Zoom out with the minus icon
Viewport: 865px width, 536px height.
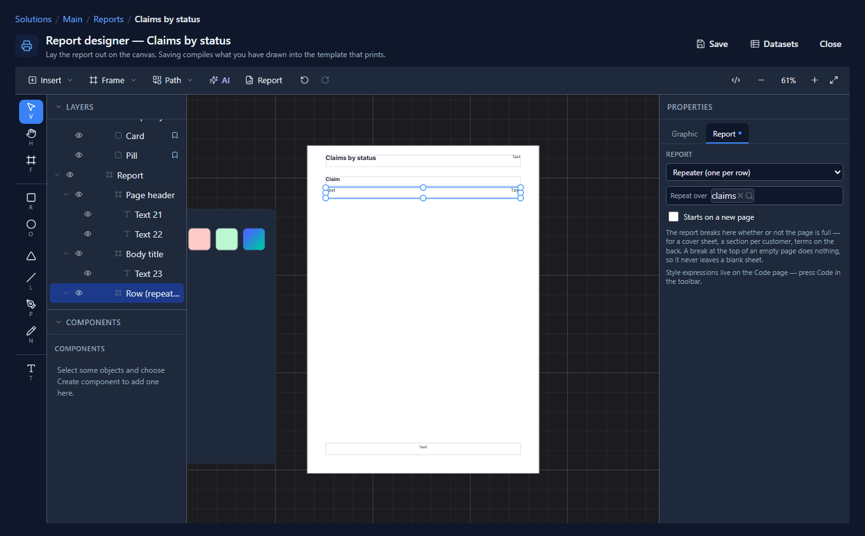(761, 80)
